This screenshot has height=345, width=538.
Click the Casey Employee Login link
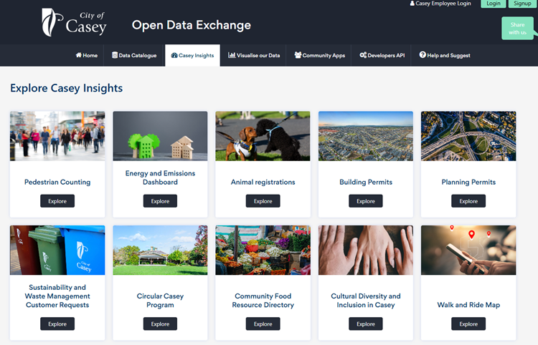pos(440,4)
